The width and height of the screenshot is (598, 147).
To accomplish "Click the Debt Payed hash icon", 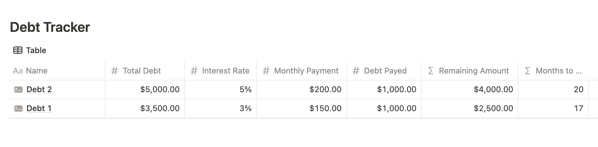I will coord(356,71).
